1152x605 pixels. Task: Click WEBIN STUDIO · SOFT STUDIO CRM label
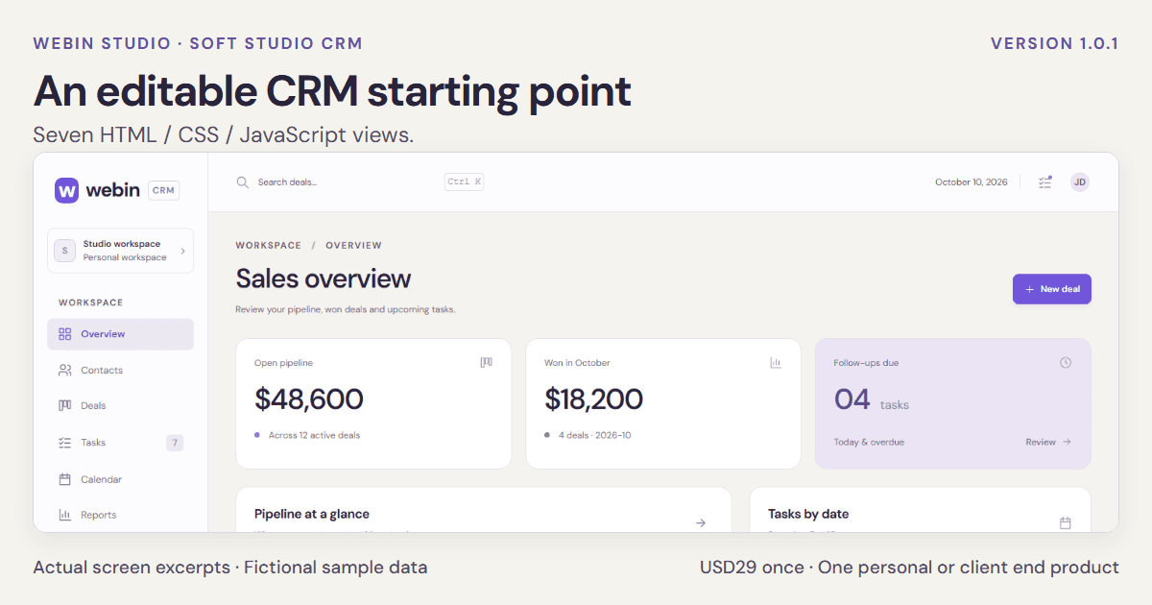198,43
